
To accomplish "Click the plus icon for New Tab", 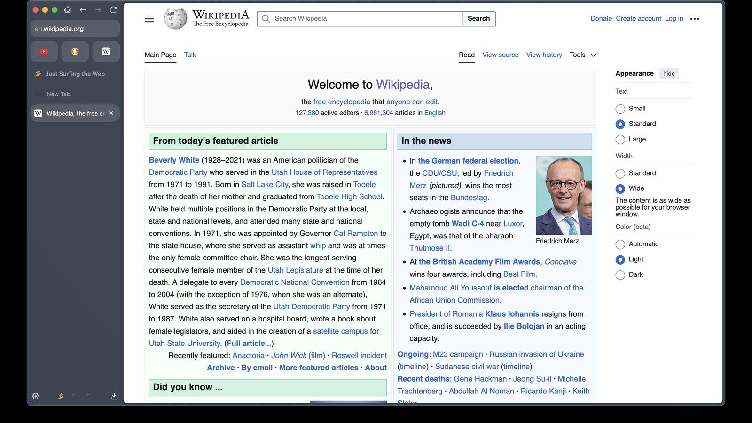I will point(39,94).
